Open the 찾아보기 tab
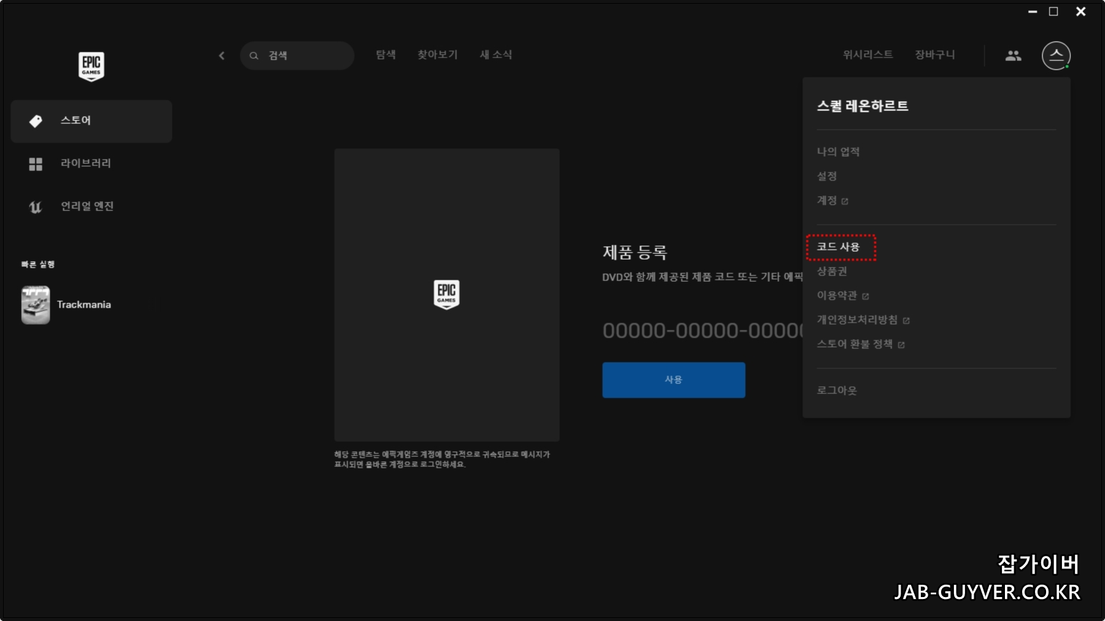The image size is (1105, 621). pos(438,55)
